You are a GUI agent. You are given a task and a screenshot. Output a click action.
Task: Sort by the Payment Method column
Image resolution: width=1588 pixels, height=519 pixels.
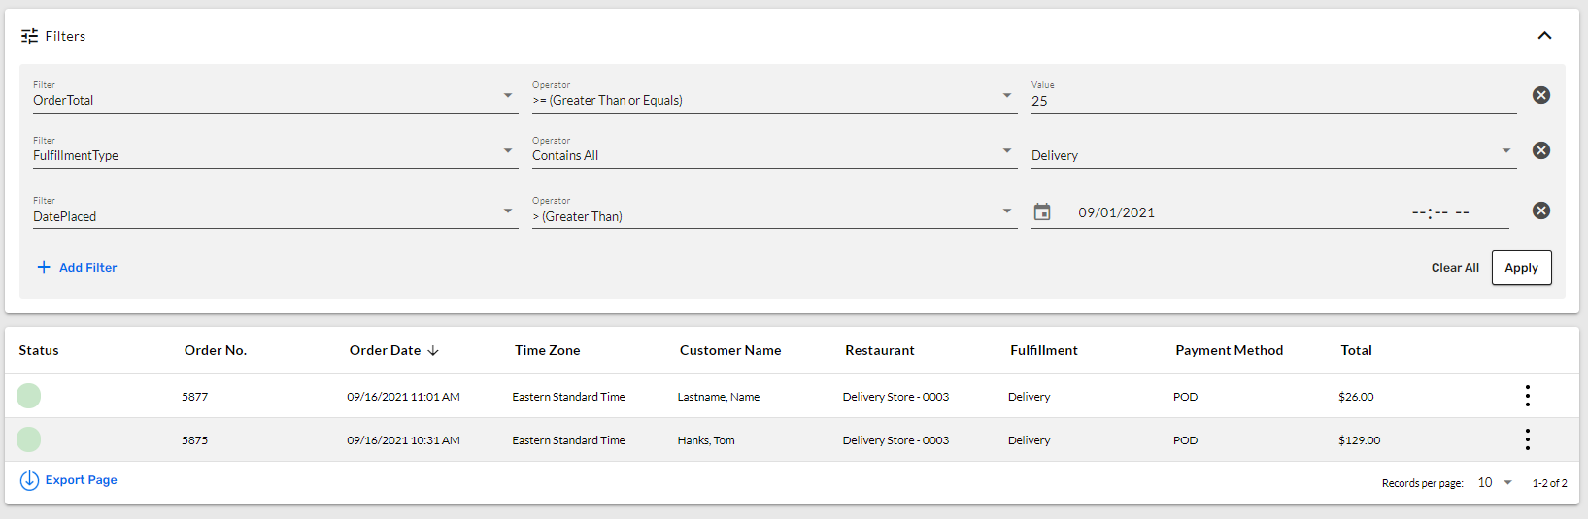pyautogui.click(x=1230, y=350)
